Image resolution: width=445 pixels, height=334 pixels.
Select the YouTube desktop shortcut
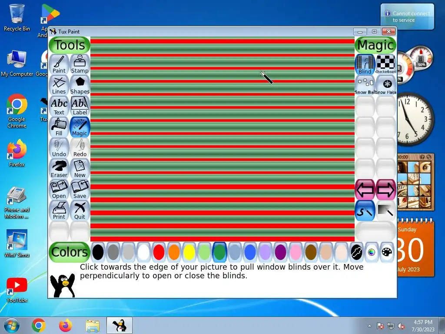17,290
